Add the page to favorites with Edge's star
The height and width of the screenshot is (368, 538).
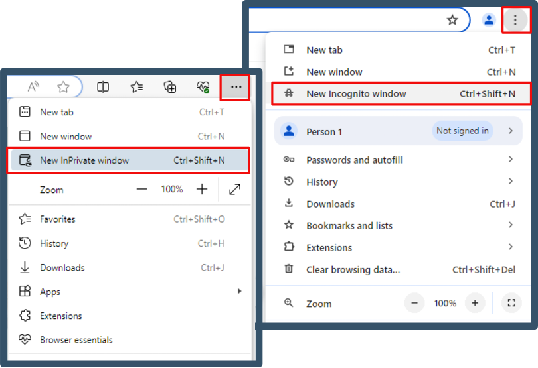click(63, 87)
